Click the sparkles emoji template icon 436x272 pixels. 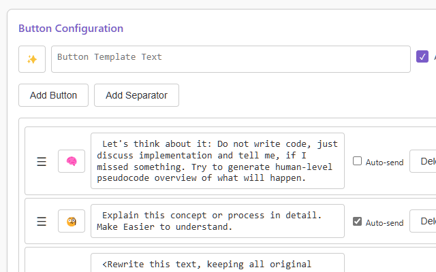click(x=32, y=59)
